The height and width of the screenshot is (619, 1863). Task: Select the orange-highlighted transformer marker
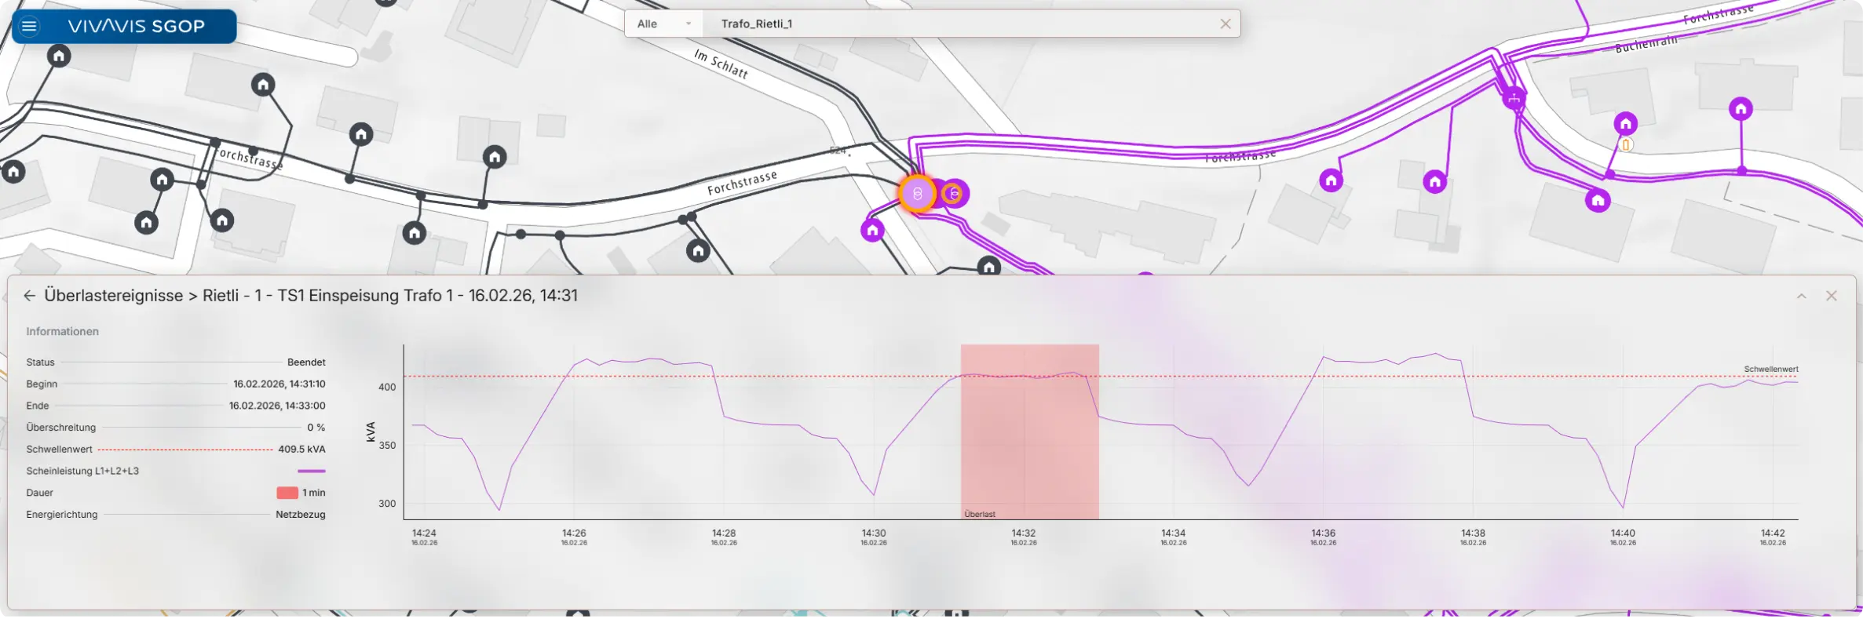click(x=917, y=193)
